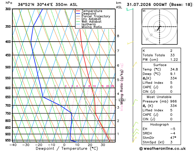Click the 6 km altitude label
The image size is (195, 151).
click(118, 66)
